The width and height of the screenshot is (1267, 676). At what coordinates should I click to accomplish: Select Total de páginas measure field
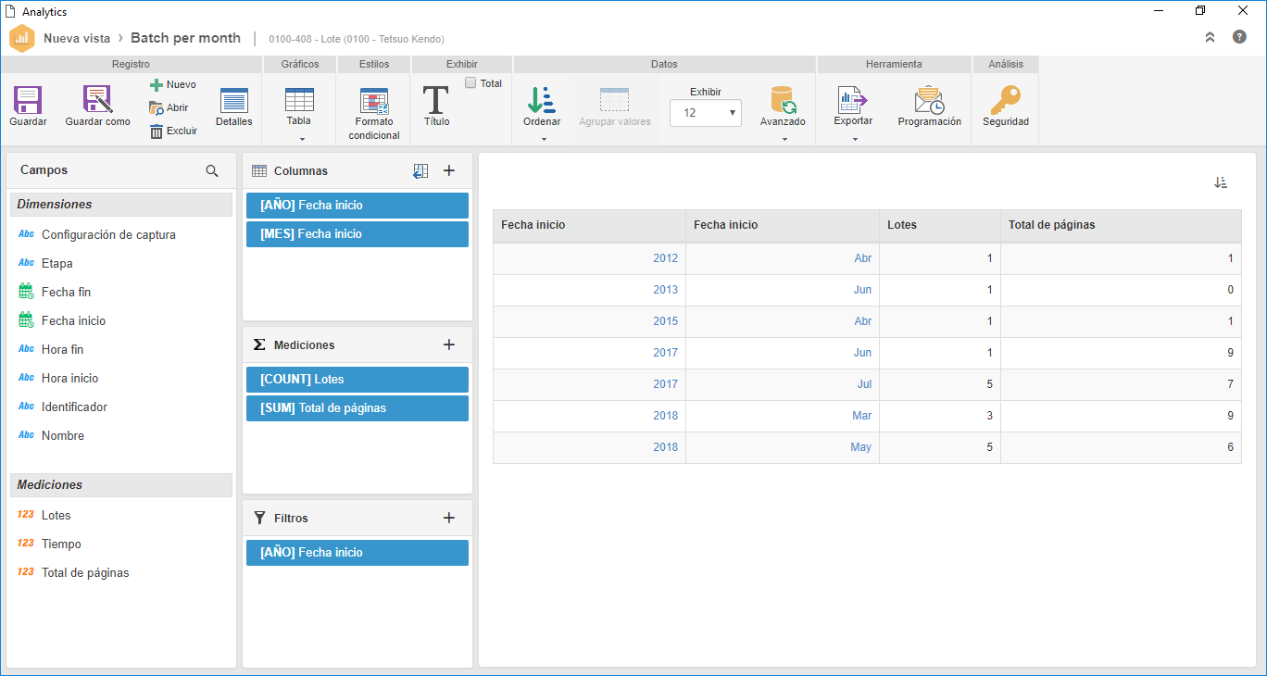[x=85, y=573]
